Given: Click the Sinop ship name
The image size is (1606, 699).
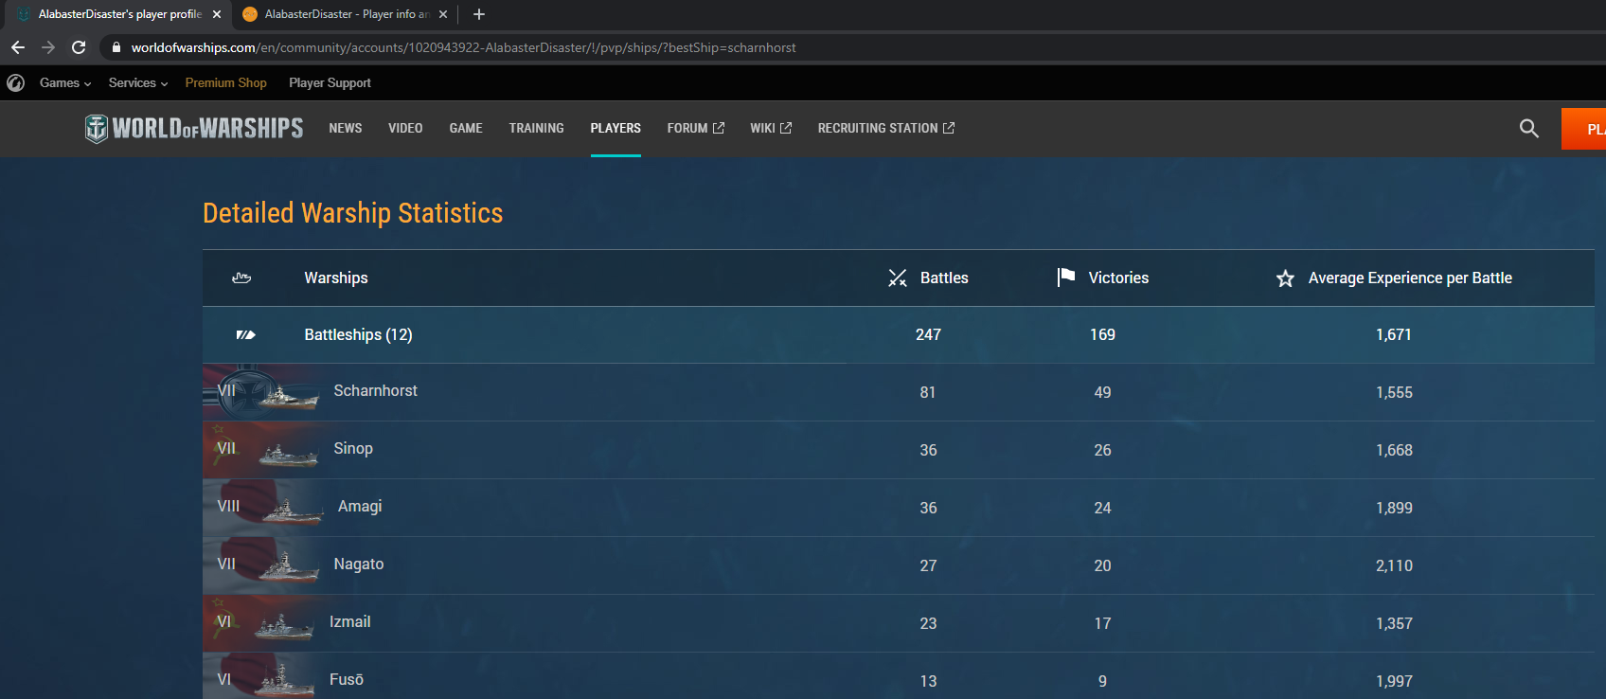Looking at the screenshot, I should coord(353,448).
